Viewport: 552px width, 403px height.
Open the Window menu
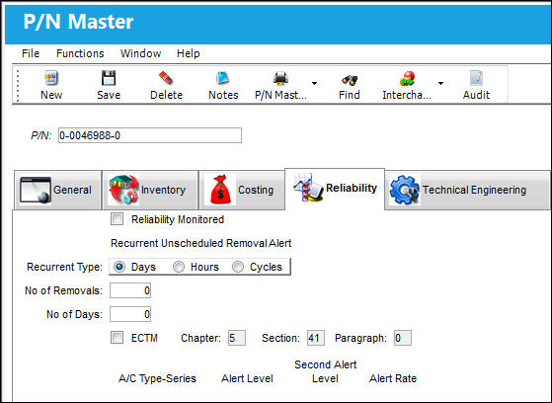pos(140,53)
